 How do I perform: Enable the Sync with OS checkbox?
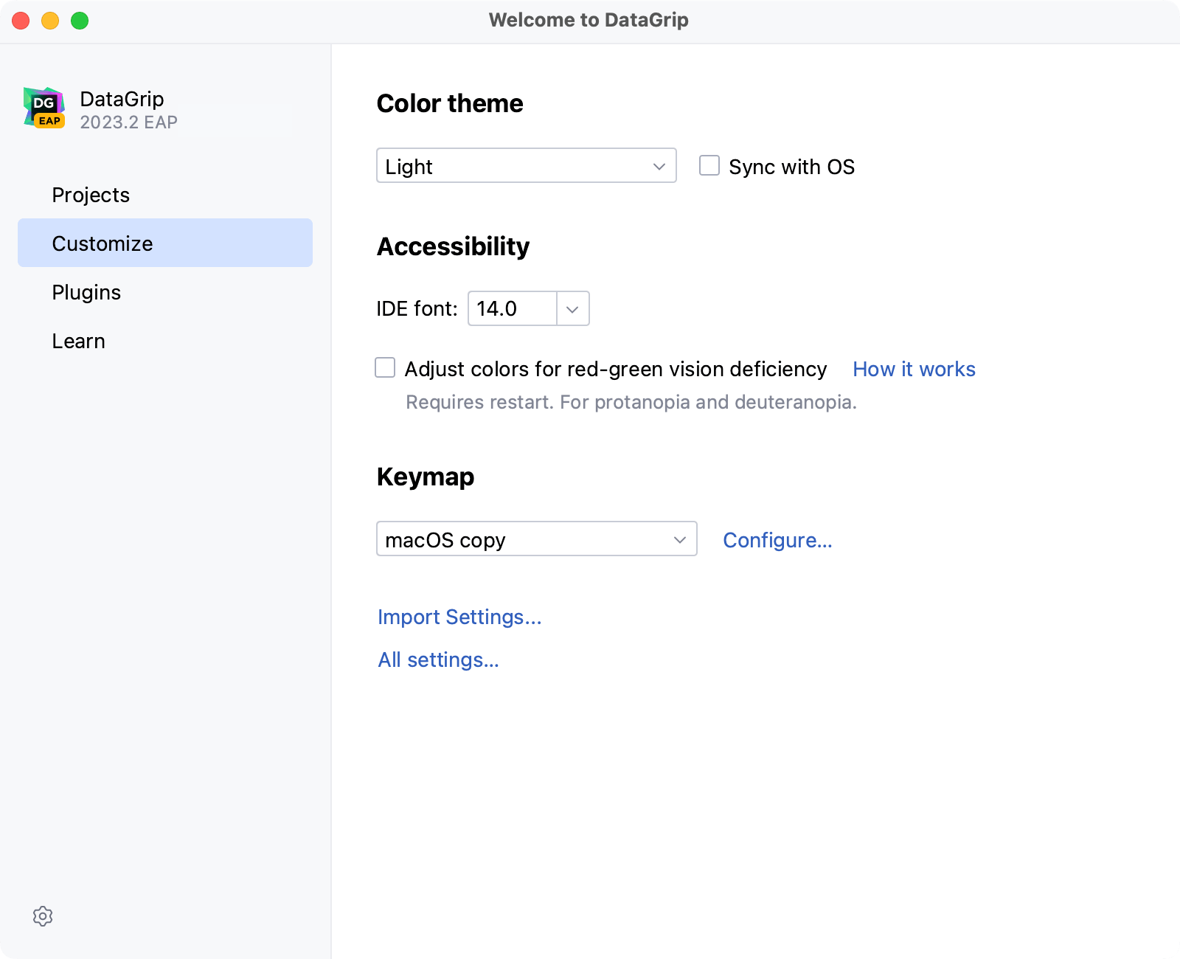709,166
